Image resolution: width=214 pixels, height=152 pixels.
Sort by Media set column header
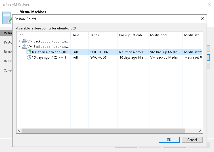pyautogui.click(x=192, y=35)
